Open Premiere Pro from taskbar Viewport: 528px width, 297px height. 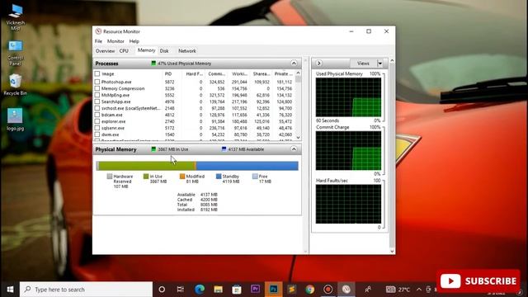tap(255, 290)
